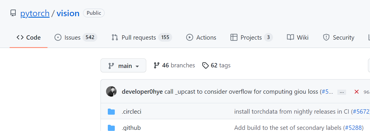Open the .circleci folder

click(131, 112)
